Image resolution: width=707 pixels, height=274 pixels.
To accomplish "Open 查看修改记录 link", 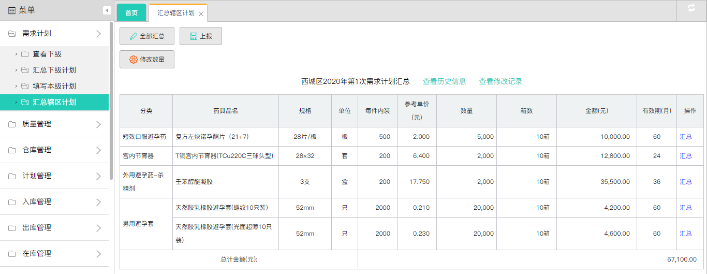I will click(x=500, y=81).
